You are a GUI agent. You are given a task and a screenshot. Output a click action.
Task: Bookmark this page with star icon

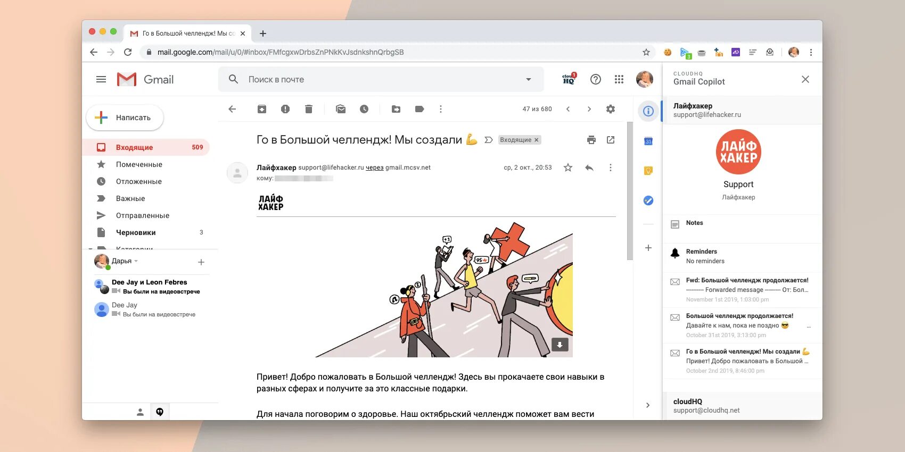[x=646, y=52]
